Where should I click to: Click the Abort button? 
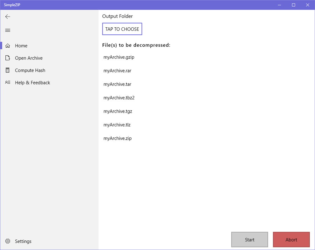tap(291, 240)
